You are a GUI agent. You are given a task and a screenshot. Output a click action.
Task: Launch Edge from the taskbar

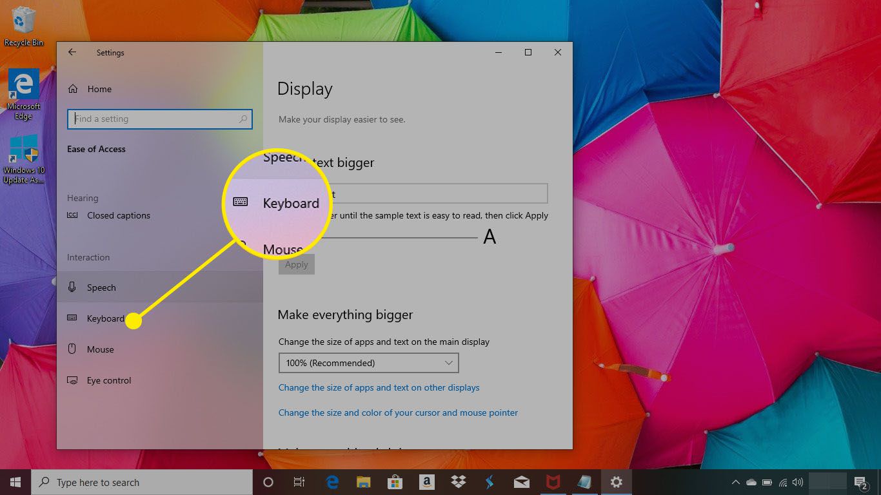(x=332, y=482)
